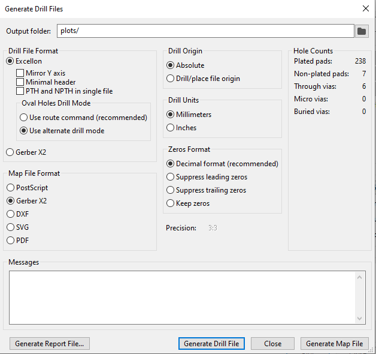Select Gerber X2 map file format
The image size is (376, 354).
pyautogui.click(x=26, y=200)
